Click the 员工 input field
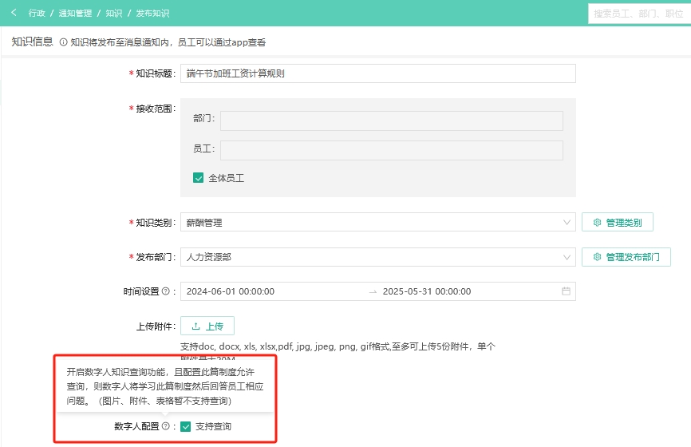This screenshot has height=447, width=691. click(391, 150)
